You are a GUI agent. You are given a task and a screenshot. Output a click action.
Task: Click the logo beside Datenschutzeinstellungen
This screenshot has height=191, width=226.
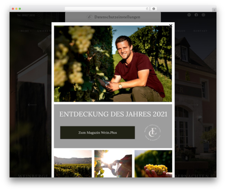click(x=89, y=17)
